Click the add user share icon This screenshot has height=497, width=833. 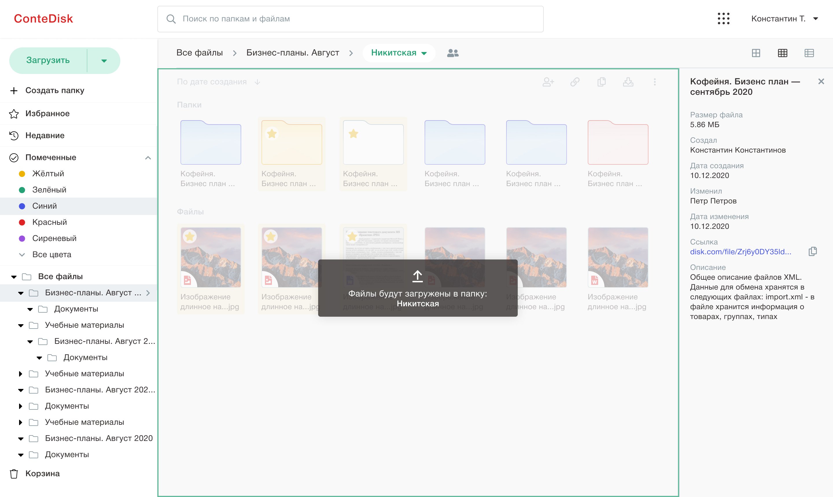coord(548,82)
